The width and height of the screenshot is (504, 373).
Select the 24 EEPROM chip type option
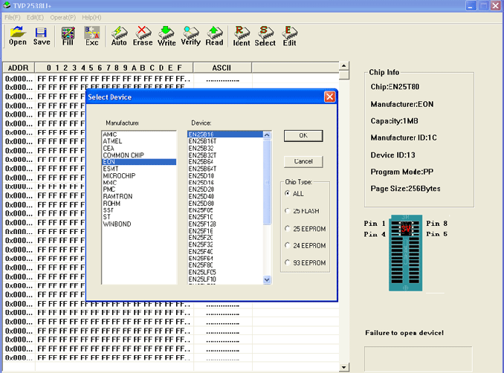(288, 245)
